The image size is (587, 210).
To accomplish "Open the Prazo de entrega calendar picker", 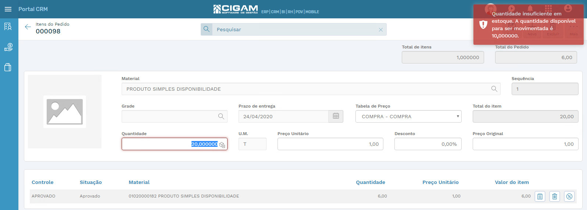I will pyautogui.click(x=336, y=116).
